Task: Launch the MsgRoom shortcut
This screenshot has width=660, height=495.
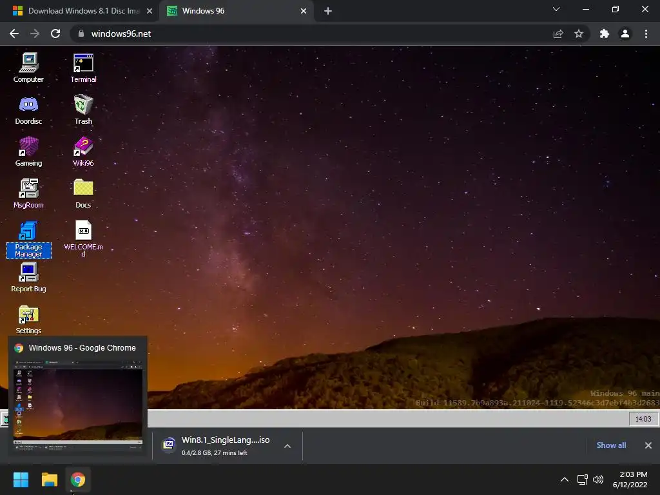Action: pyautogui.click(x=28, y=193)
